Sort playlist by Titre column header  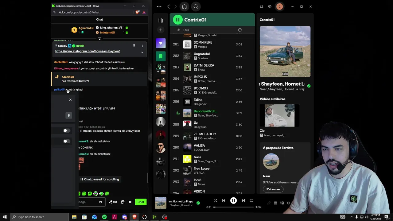186,30
